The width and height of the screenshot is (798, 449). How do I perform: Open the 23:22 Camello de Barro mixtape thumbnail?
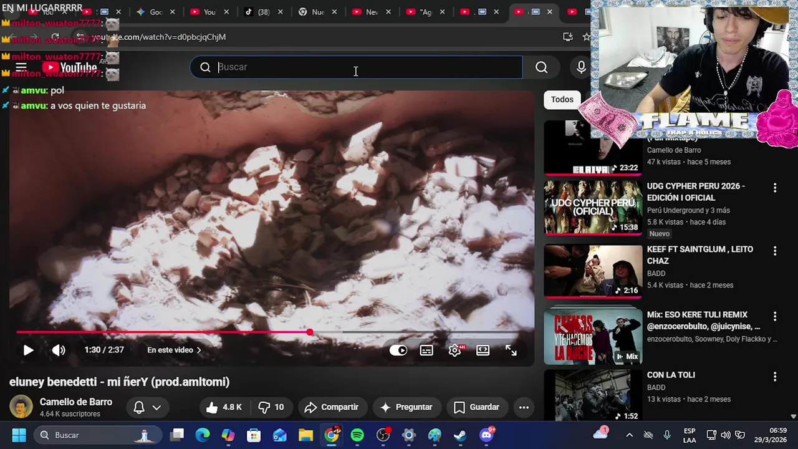coord(593,148)
